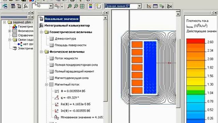Click the Физически table icon in the tree
The image size is (218, 123).
click(15, 31)
